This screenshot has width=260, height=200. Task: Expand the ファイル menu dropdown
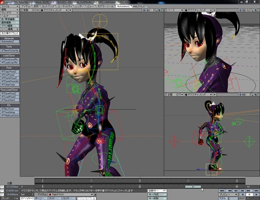pos(10,6)
